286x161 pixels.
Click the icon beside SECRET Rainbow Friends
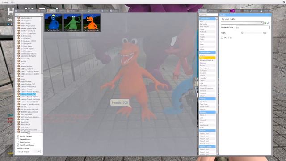click(19, 112)
